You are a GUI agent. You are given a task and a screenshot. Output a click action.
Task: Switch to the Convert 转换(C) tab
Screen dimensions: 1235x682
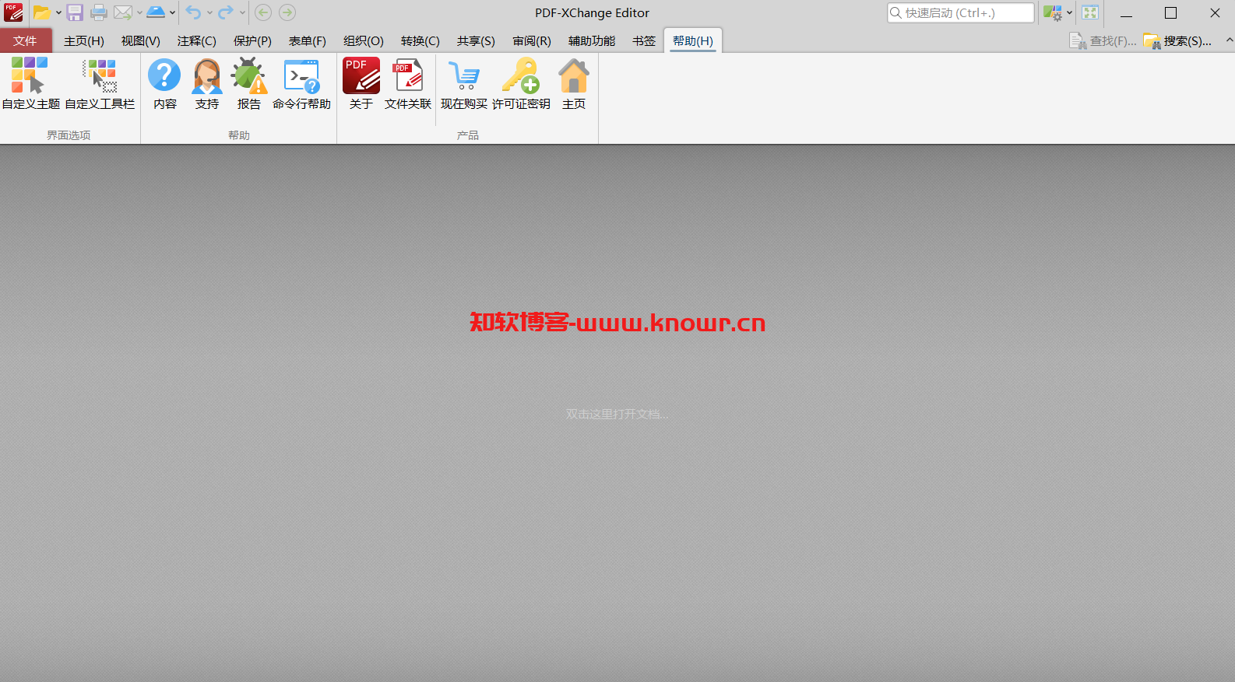(420, 40)
